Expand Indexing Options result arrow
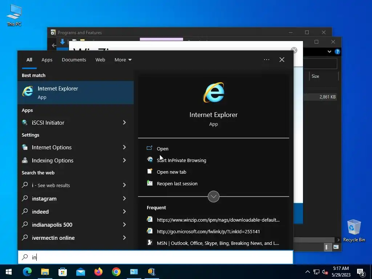 [x=124, y=160]
